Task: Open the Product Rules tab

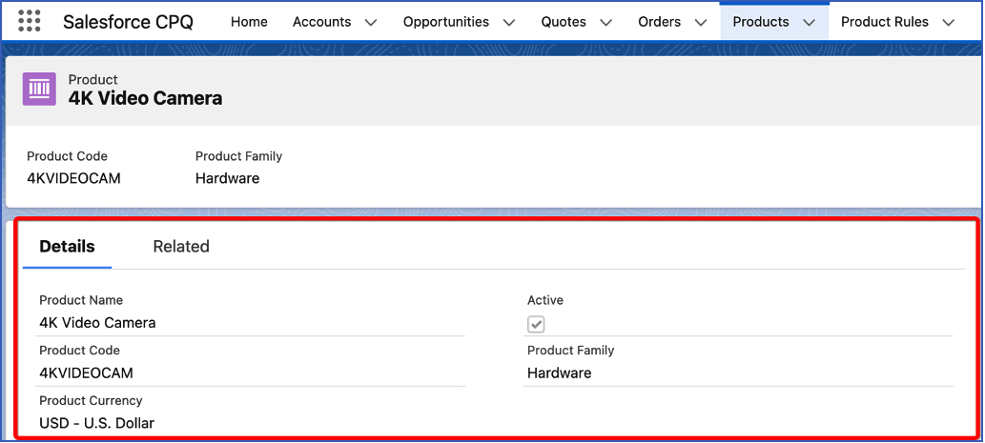Action: [x=884, y=22]
